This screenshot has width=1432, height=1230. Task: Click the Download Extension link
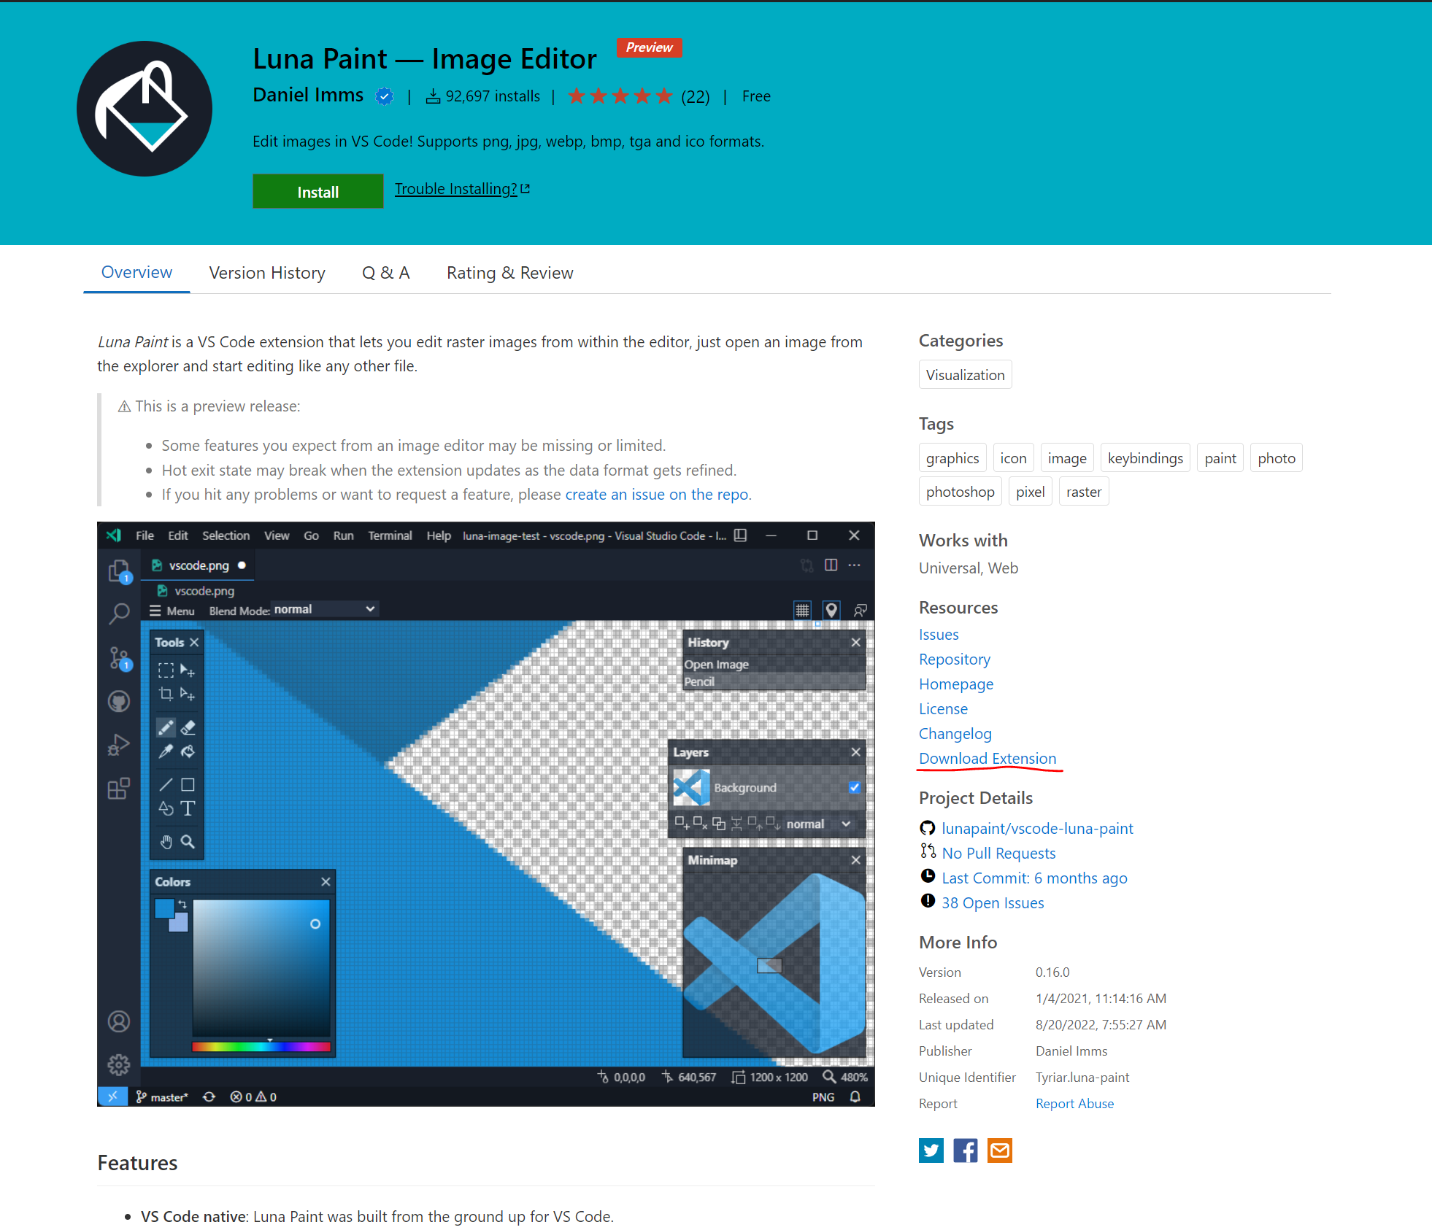pos(988,758)
